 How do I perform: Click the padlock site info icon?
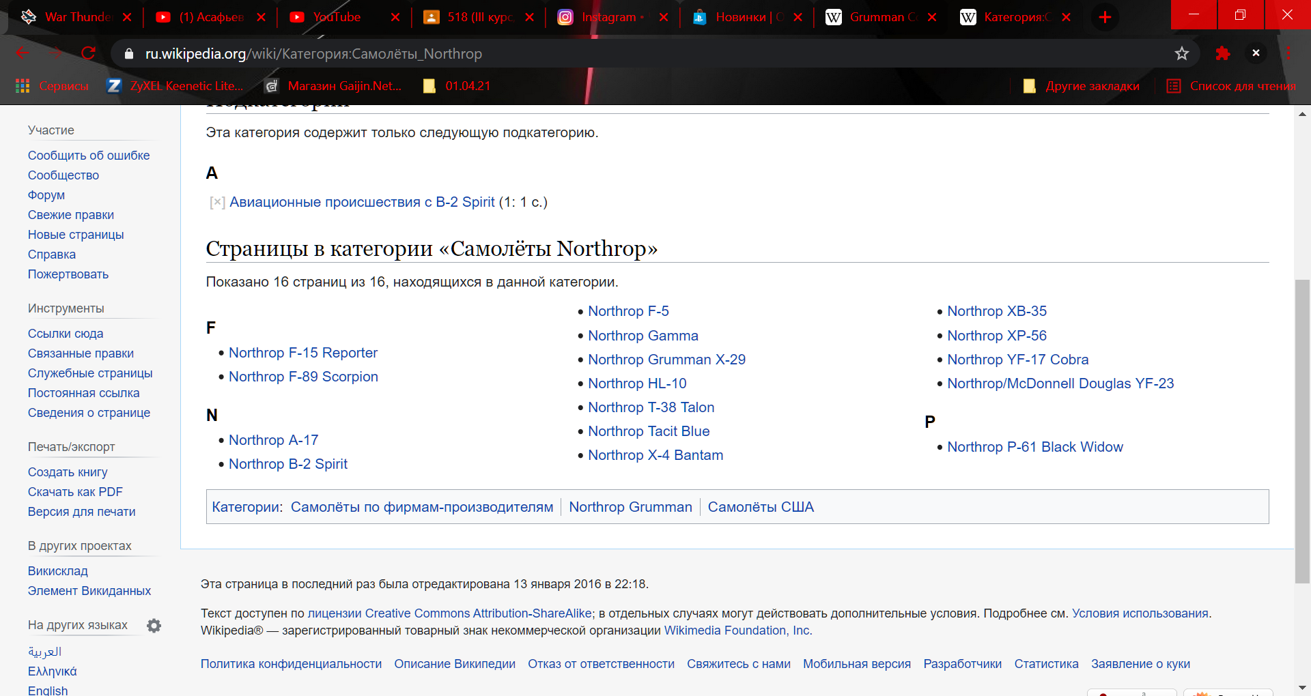click(128, 54)
